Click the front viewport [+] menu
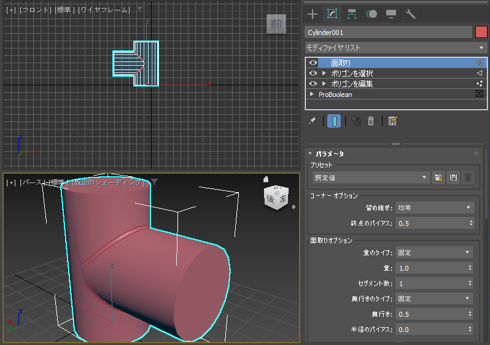The image size is (490, 345). tap(11, 10)
